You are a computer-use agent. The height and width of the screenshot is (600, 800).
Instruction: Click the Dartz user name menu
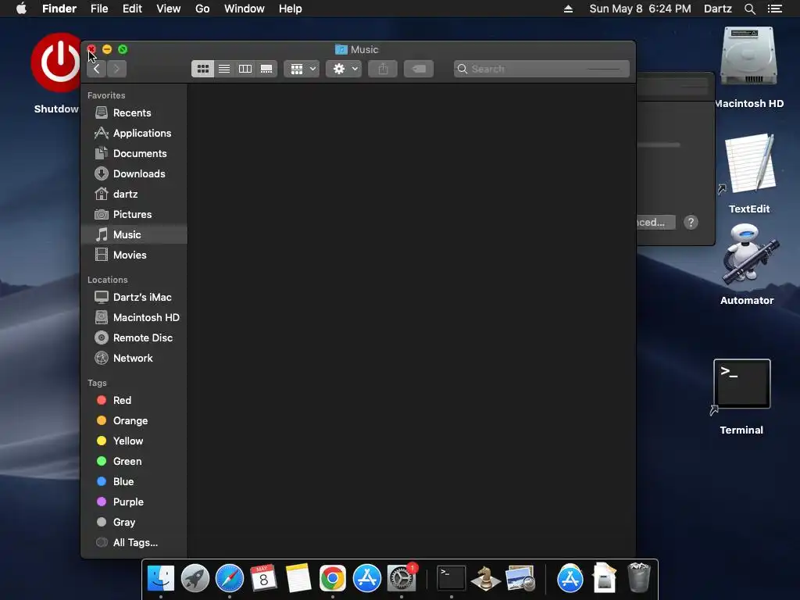[718, 9]
